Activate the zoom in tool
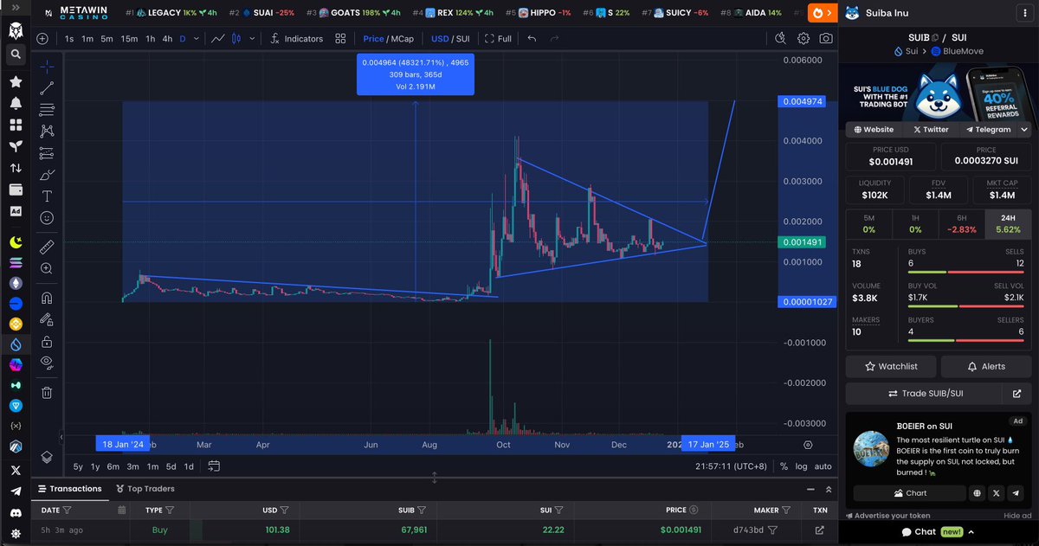 point(47,269)
